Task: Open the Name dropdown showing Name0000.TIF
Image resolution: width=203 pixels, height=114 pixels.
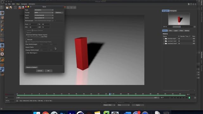Action: point(44,18)
